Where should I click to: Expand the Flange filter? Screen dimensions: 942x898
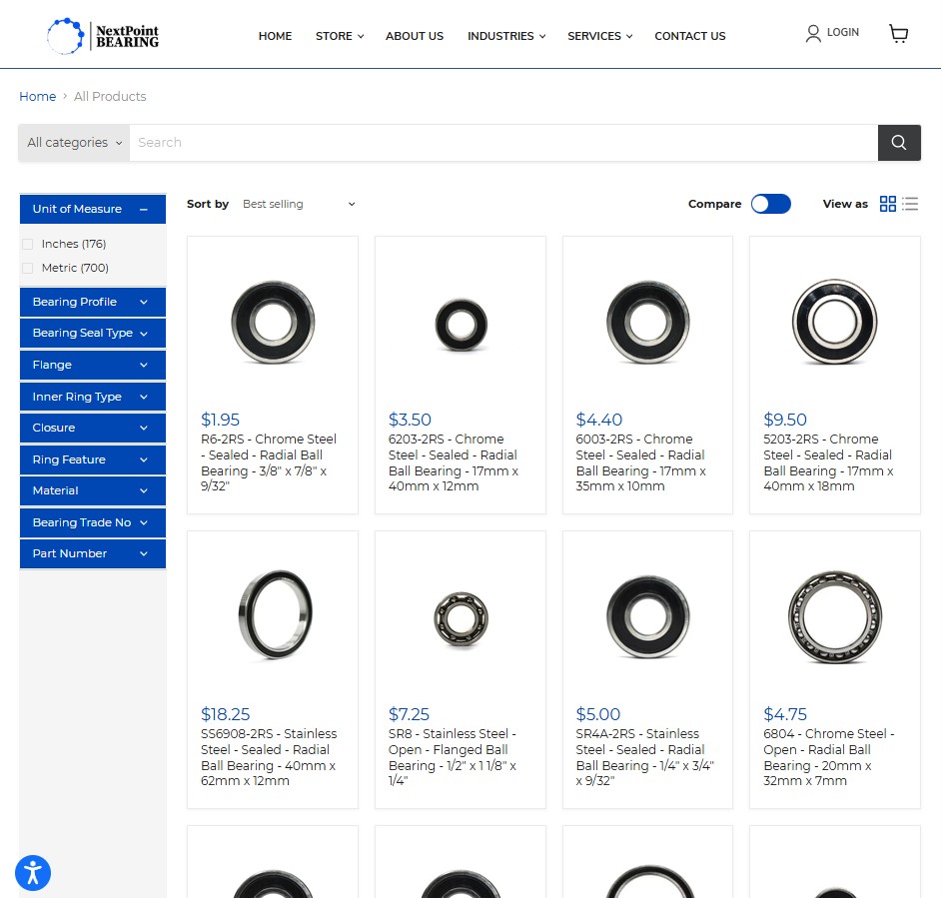coord(93,365)
